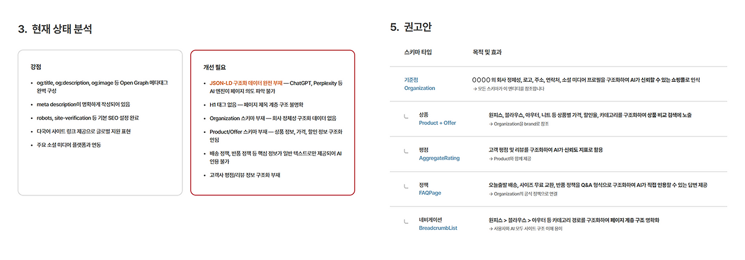Select the blue 'Organization' schema type
Viewport: 745px width, 260px height.
click(420, 88)
